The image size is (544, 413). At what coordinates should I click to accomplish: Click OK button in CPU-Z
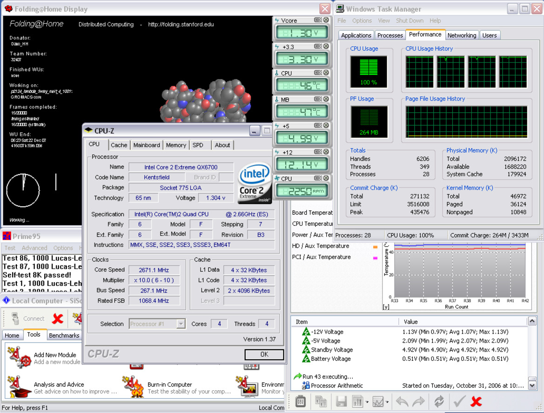click(264, 354)
